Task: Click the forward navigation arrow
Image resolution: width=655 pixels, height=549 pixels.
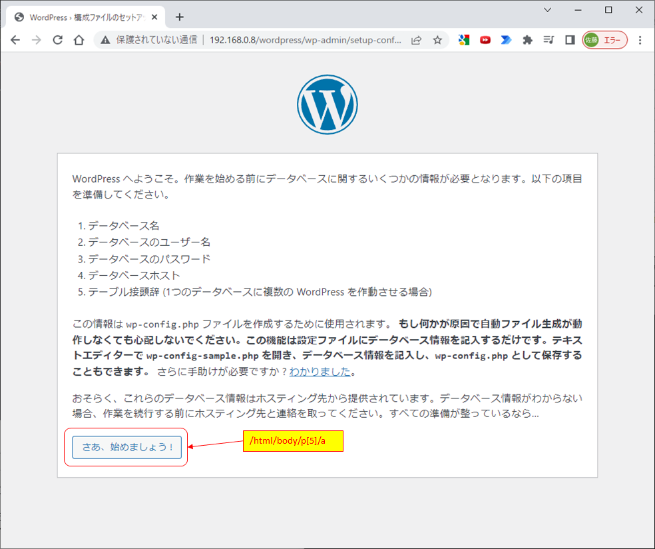Action: [37, 40]
